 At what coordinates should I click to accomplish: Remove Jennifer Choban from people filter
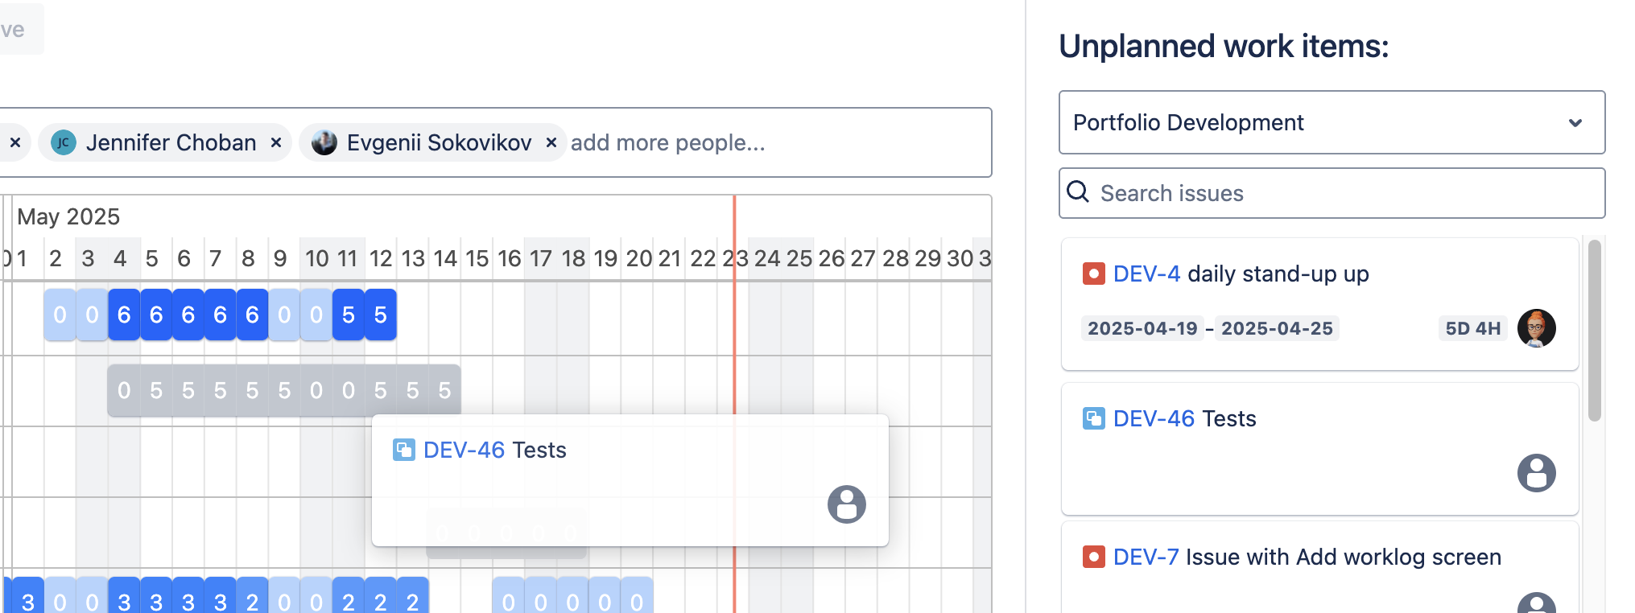pyautogui.click(x=276, y=142)
